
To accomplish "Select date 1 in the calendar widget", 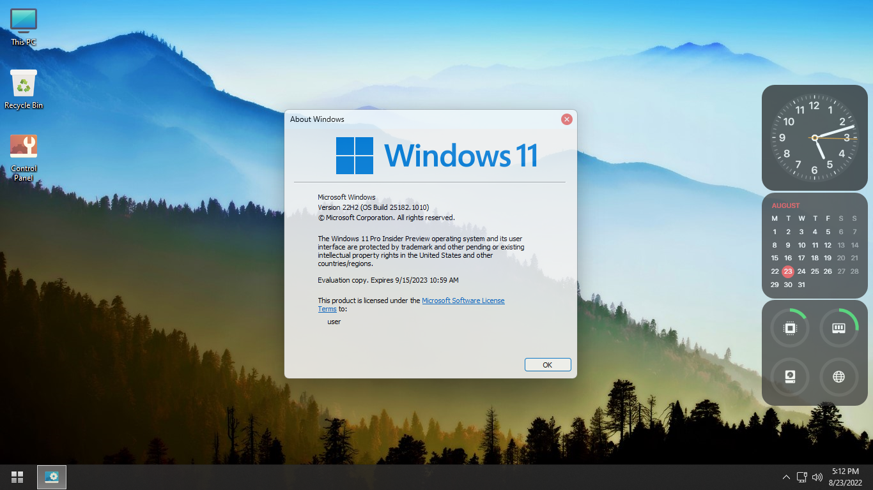I will pos(775,232).
